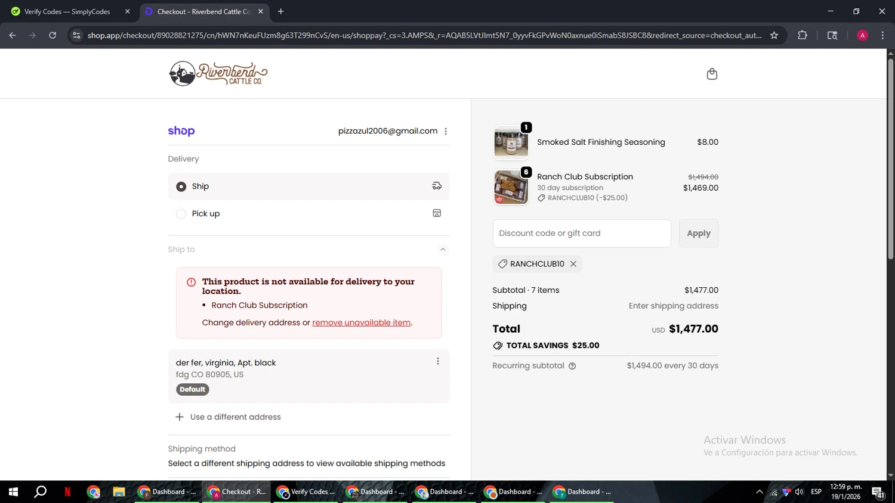
Task: View site information icon in address bar
Action: [76, 35]
